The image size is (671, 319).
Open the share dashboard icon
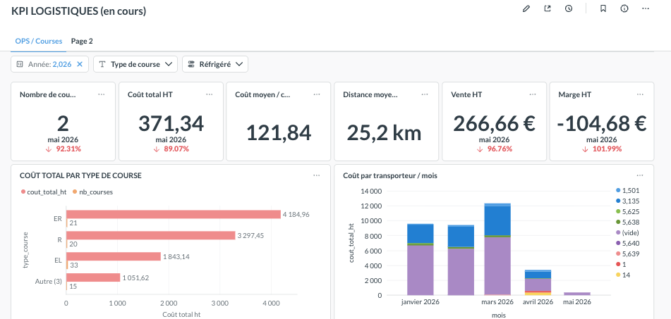(548, 8)
